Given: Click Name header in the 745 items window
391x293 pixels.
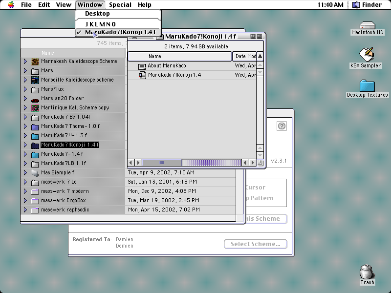Looking at the screenshot, I should coord(73,53).
